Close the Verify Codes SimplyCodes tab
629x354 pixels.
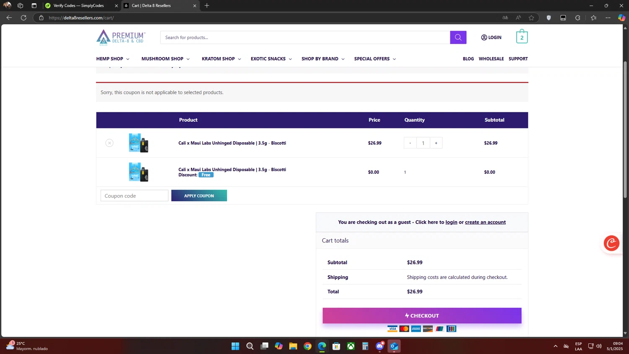116,6
